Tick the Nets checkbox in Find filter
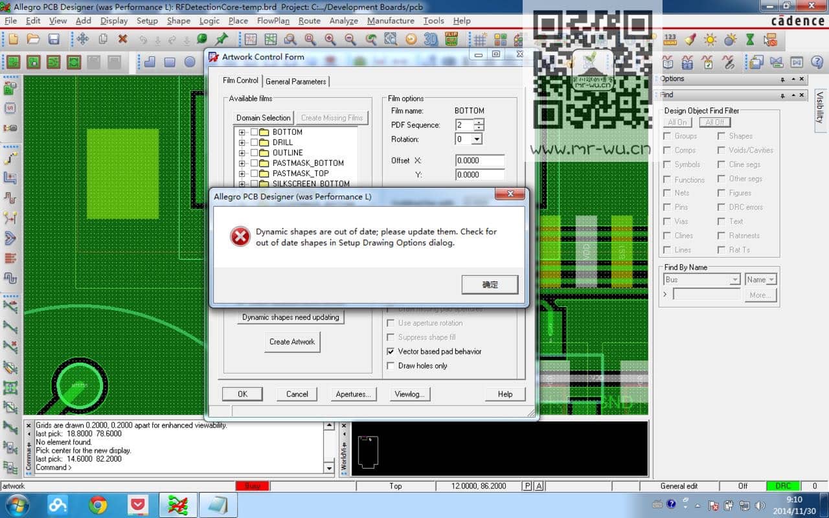 click(667, 193)
